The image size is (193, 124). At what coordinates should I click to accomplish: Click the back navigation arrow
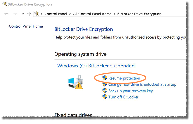coord(6,14)
